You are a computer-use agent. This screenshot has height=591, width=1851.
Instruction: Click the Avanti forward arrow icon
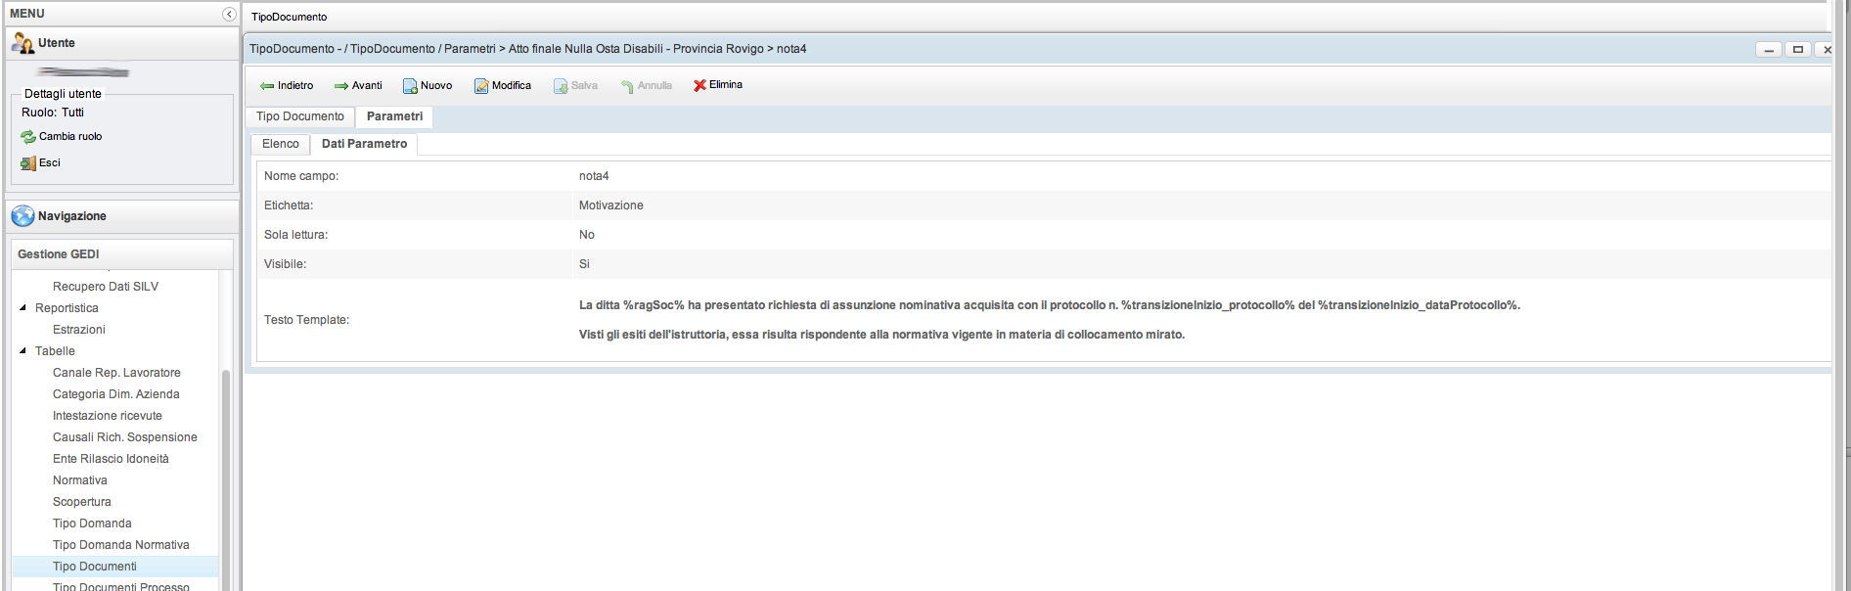341,86
